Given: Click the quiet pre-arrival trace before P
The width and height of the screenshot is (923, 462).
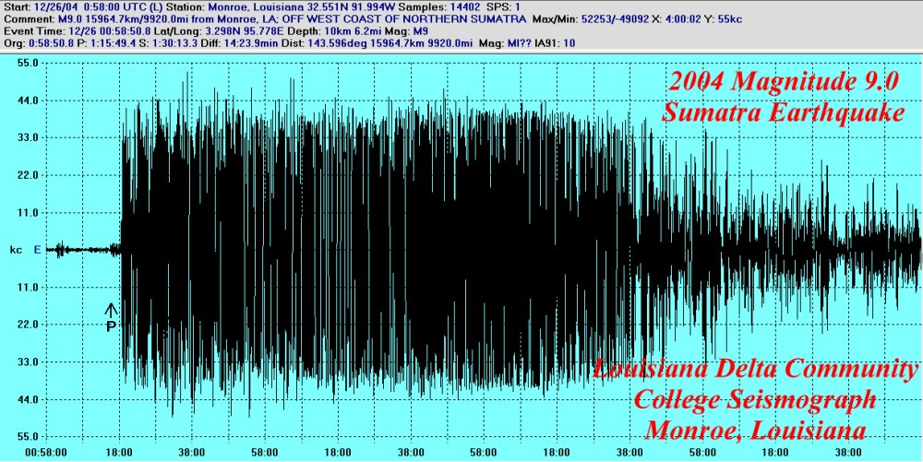Looking at the screenshot, I should [x=83, y=249].
